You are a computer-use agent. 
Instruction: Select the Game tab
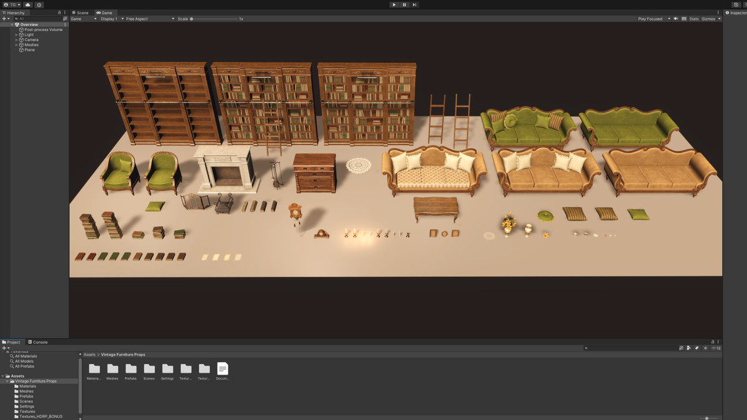point(105,12)
